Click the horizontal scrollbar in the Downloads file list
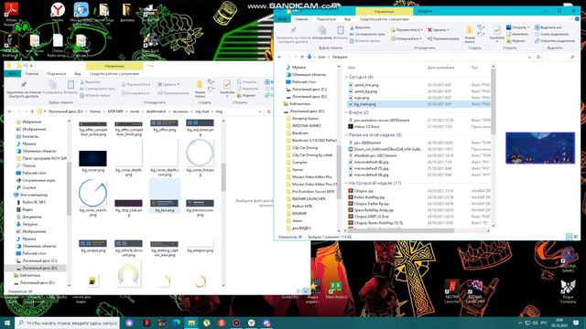Viewport: 586px width, 329px height. coord(402,230)
